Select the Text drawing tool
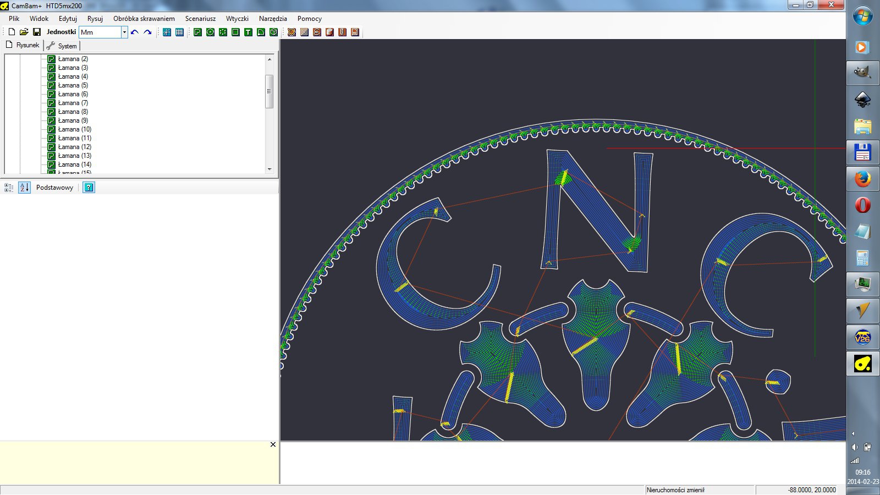 pyautogui.click(x=248, y=32)
